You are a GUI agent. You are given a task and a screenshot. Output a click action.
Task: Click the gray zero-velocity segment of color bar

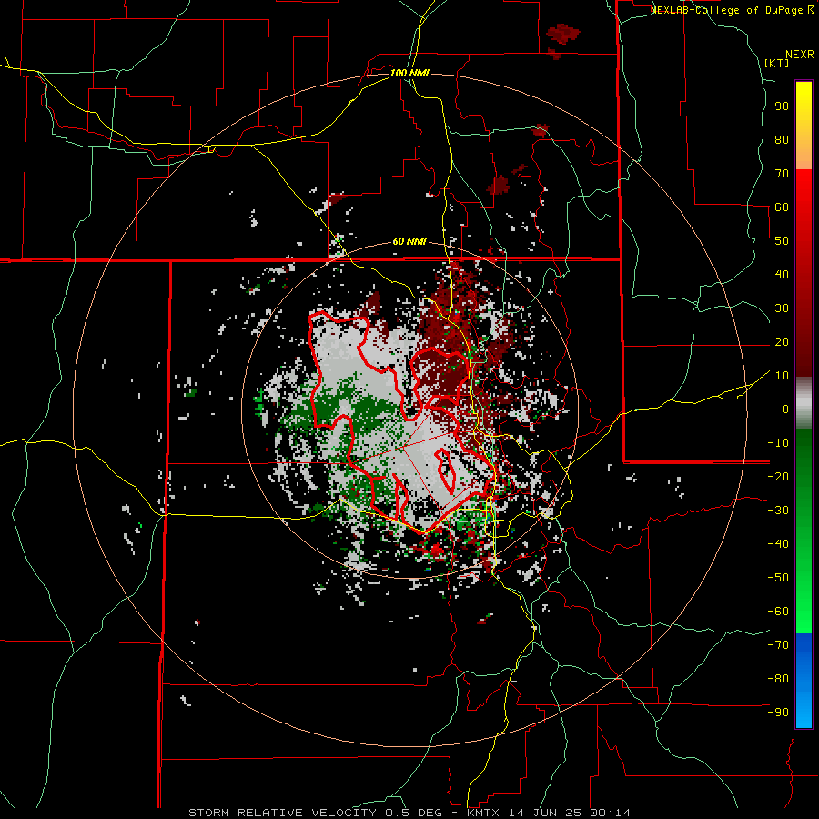click(804, 403)
